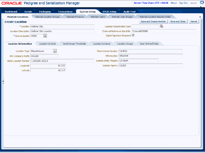Open the Maintain User Groups subtab
Screen dimensions: 205x153
point(122,17)
